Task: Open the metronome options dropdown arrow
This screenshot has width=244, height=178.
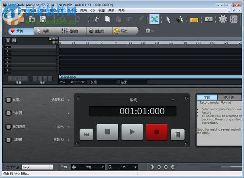Action: coord(69,113)
